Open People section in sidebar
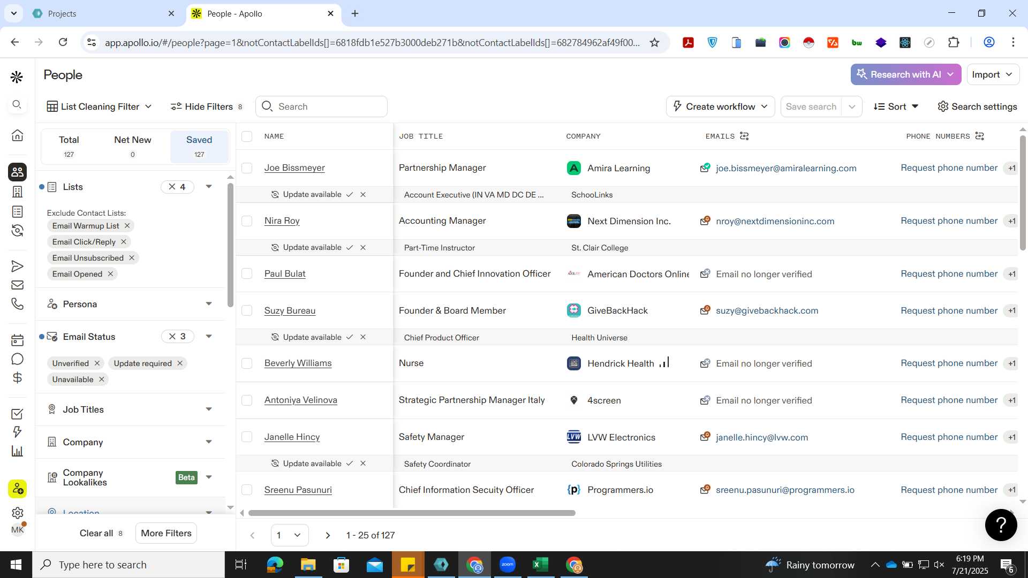1028x578 pixels. (17, 172)
